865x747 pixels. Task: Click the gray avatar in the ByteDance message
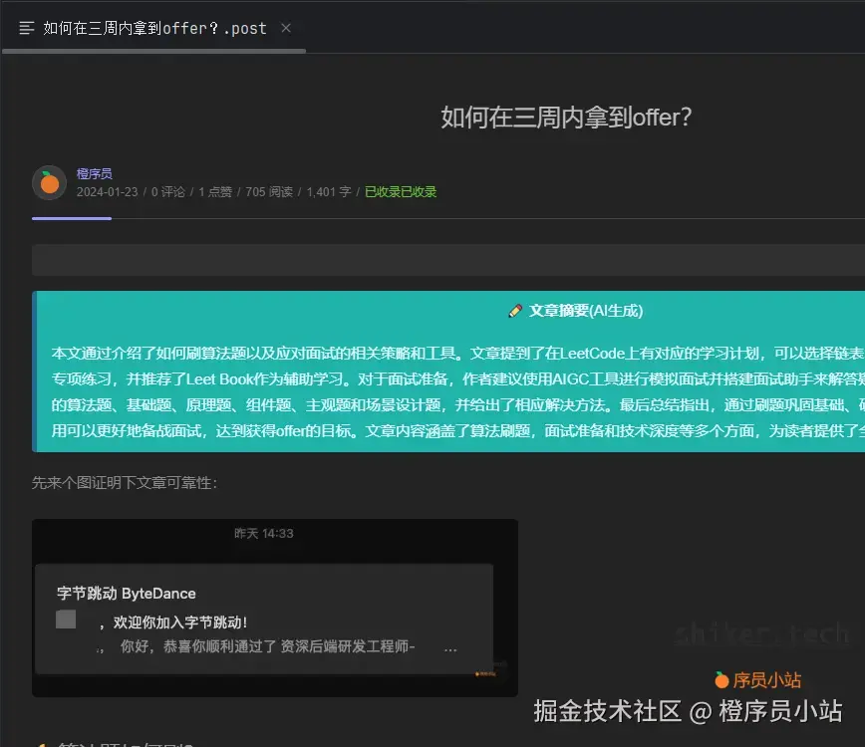click(65, 620)
